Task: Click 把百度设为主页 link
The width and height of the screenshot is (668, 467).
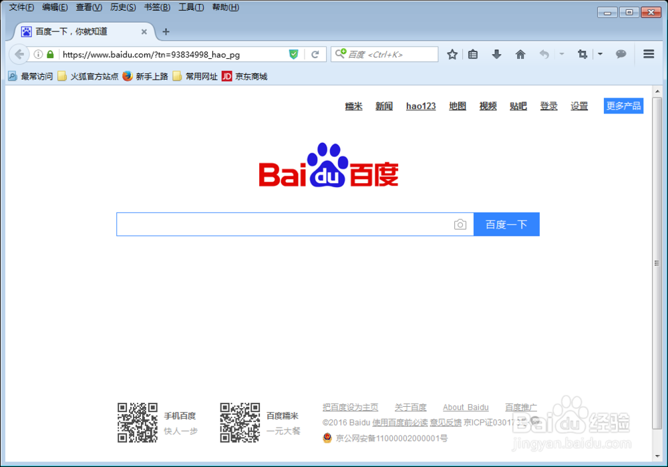Action: [x=350, y=408]
